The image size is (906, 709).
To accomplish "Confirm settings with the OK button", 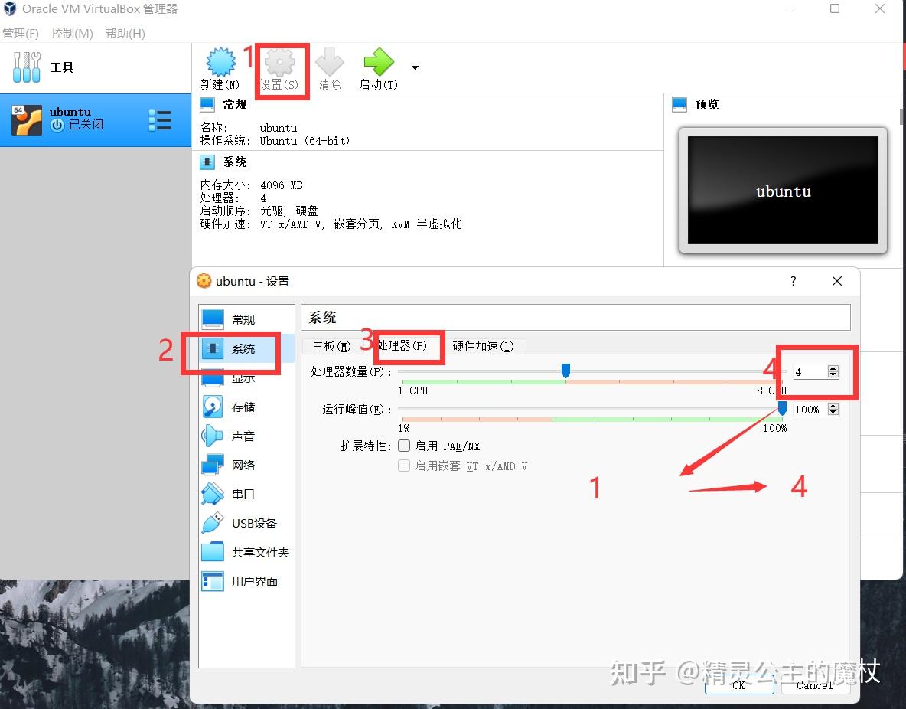I will click(x=739, y=687).
